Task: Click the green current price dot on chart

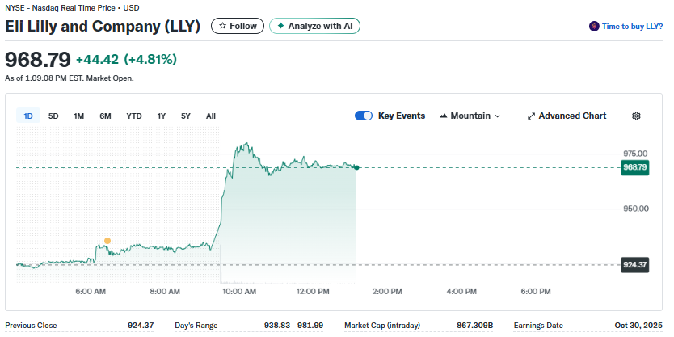Action: pos(356,167)
